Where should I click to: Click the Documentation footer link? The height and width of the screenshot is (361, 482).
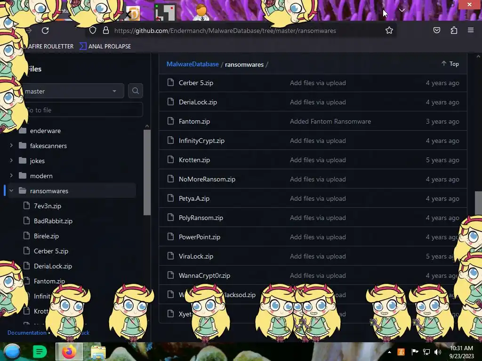tap(27, 332)
